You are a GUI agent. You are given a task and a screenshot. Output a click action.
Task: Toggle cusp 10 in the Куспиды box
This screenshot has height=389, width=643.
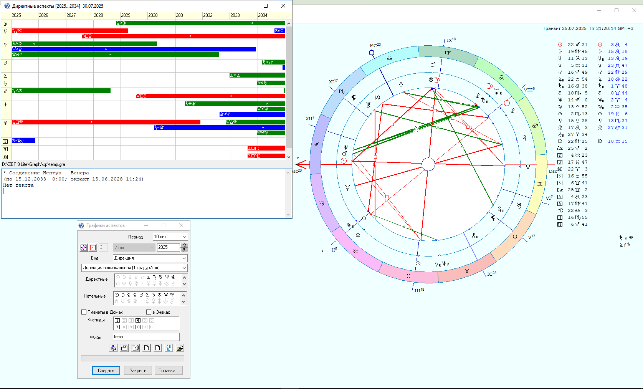138,327
